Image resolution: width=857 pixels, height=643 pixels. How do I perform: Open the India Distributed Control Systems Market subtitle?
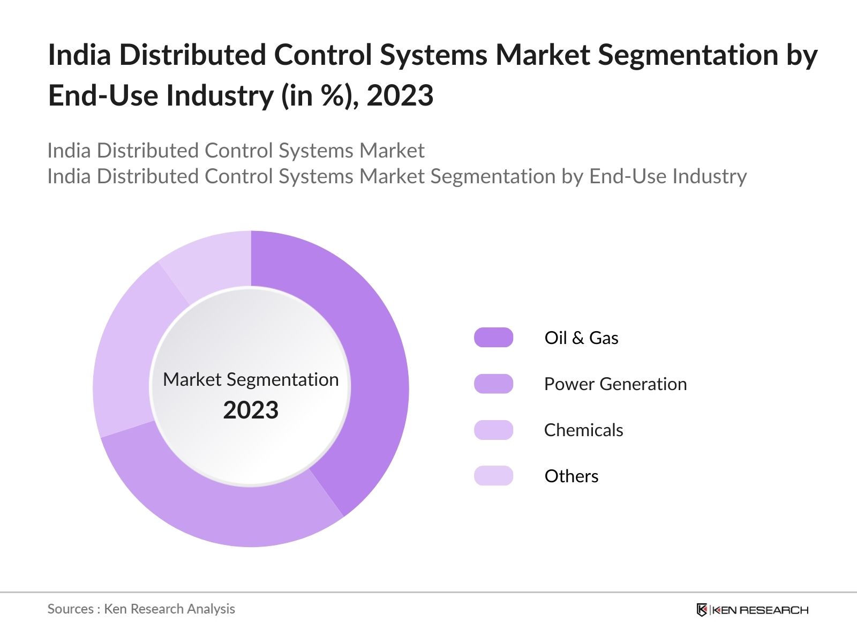(236, 151)
